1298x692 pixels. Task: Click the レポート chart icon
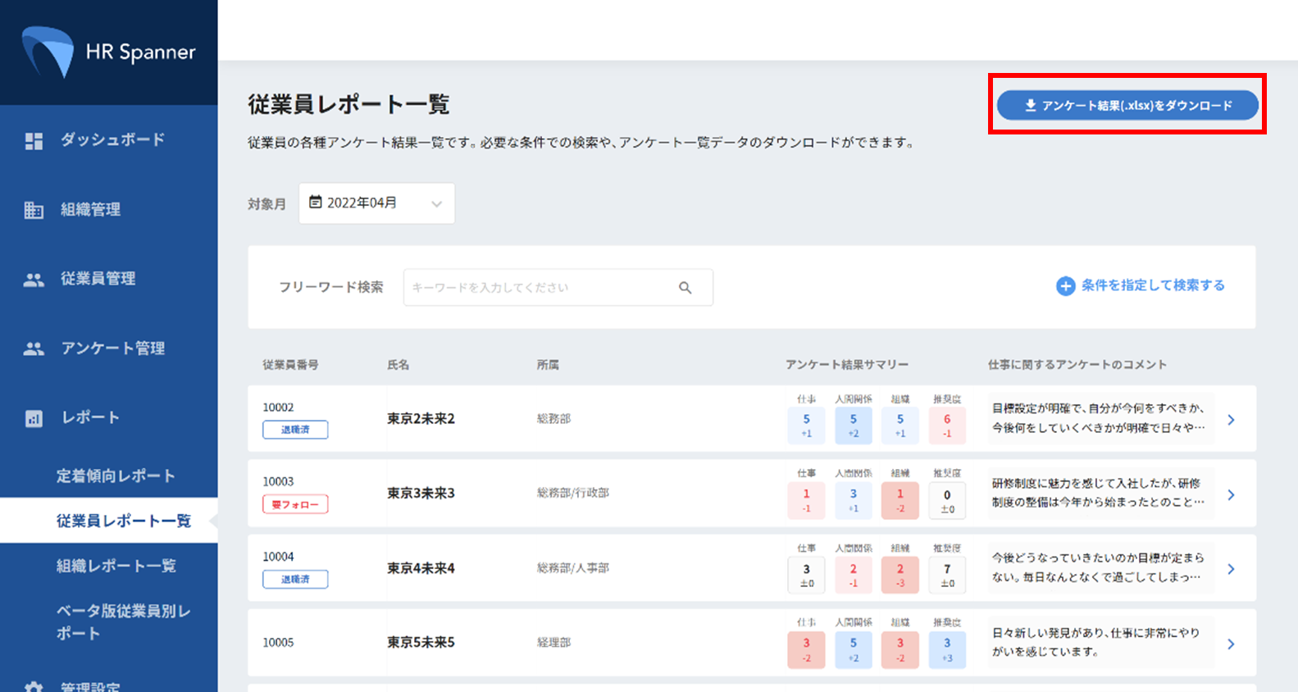point(34,418)
